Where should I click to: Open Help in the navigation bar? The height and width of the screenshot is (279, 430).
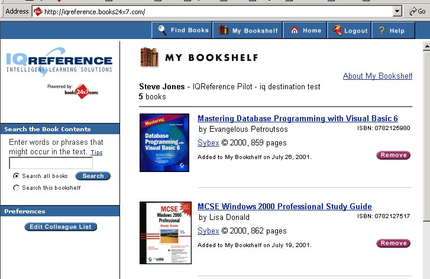(393, 30)
